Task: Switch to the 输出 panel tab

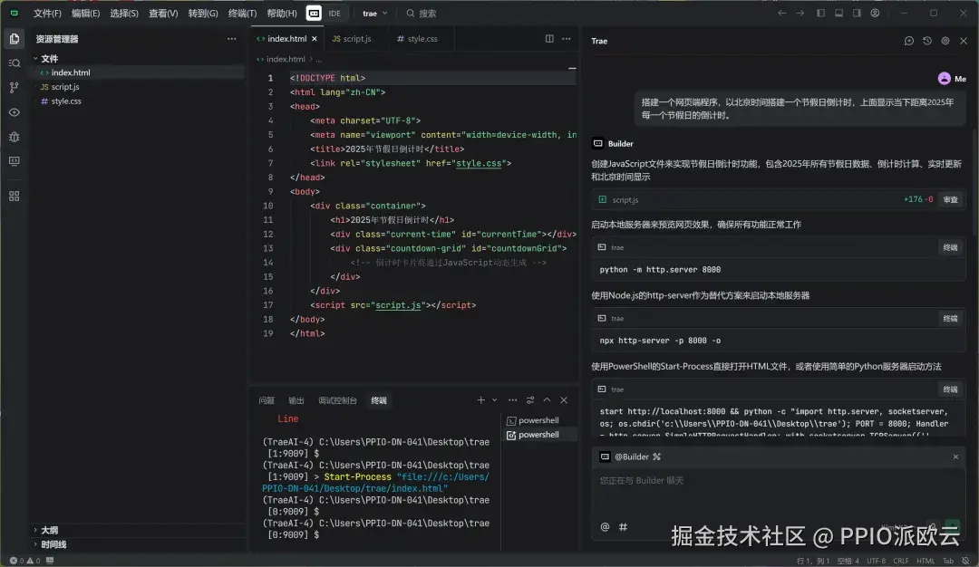Action: (296, 400)
